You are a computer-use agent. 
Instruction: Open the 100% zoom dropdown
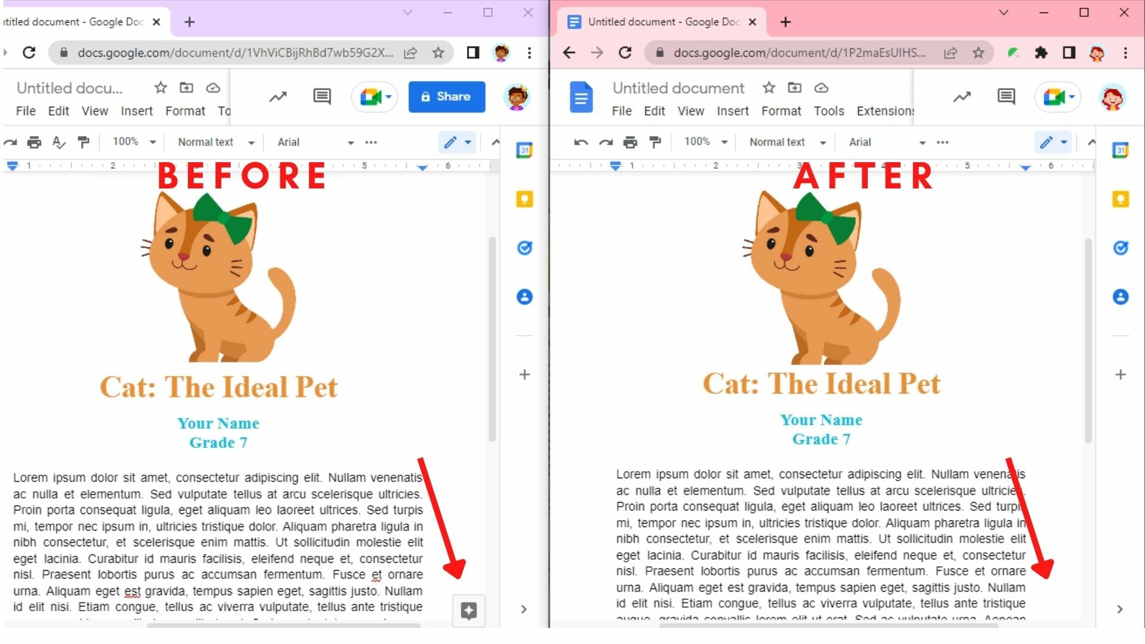pos(705,142)
